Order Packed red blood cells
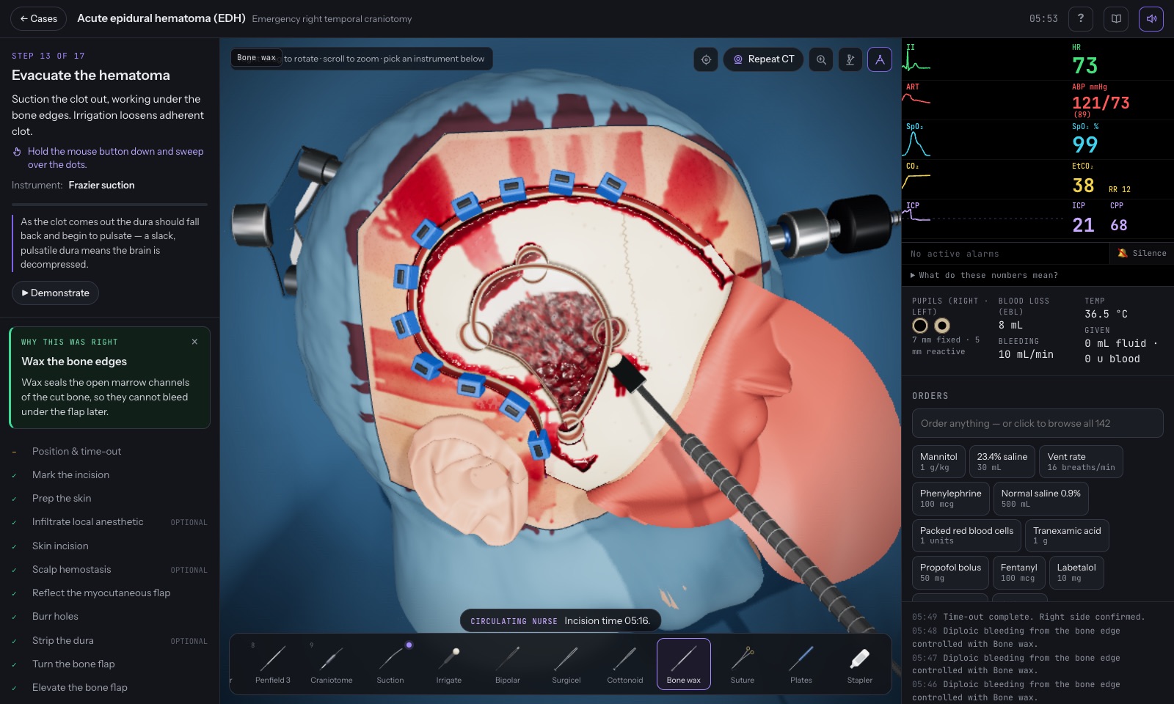 click(x=966, y=535)
